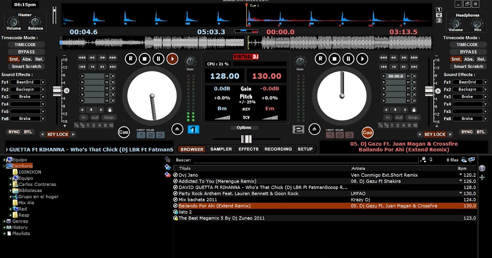Stop the right deck

click(334, 59)
